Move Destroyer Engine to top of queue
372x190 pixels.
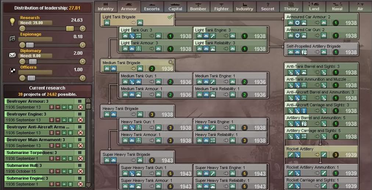click(x=70, y=120)
